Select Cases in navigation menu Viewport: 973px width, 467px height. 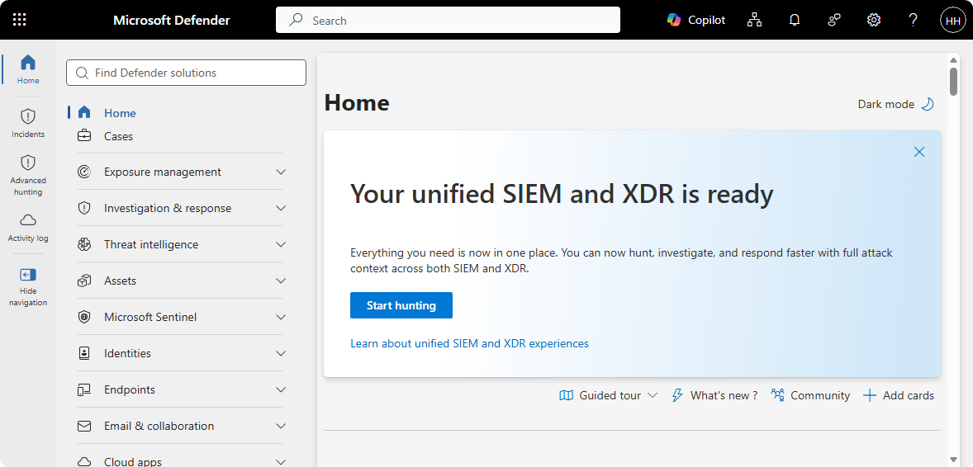118,136
